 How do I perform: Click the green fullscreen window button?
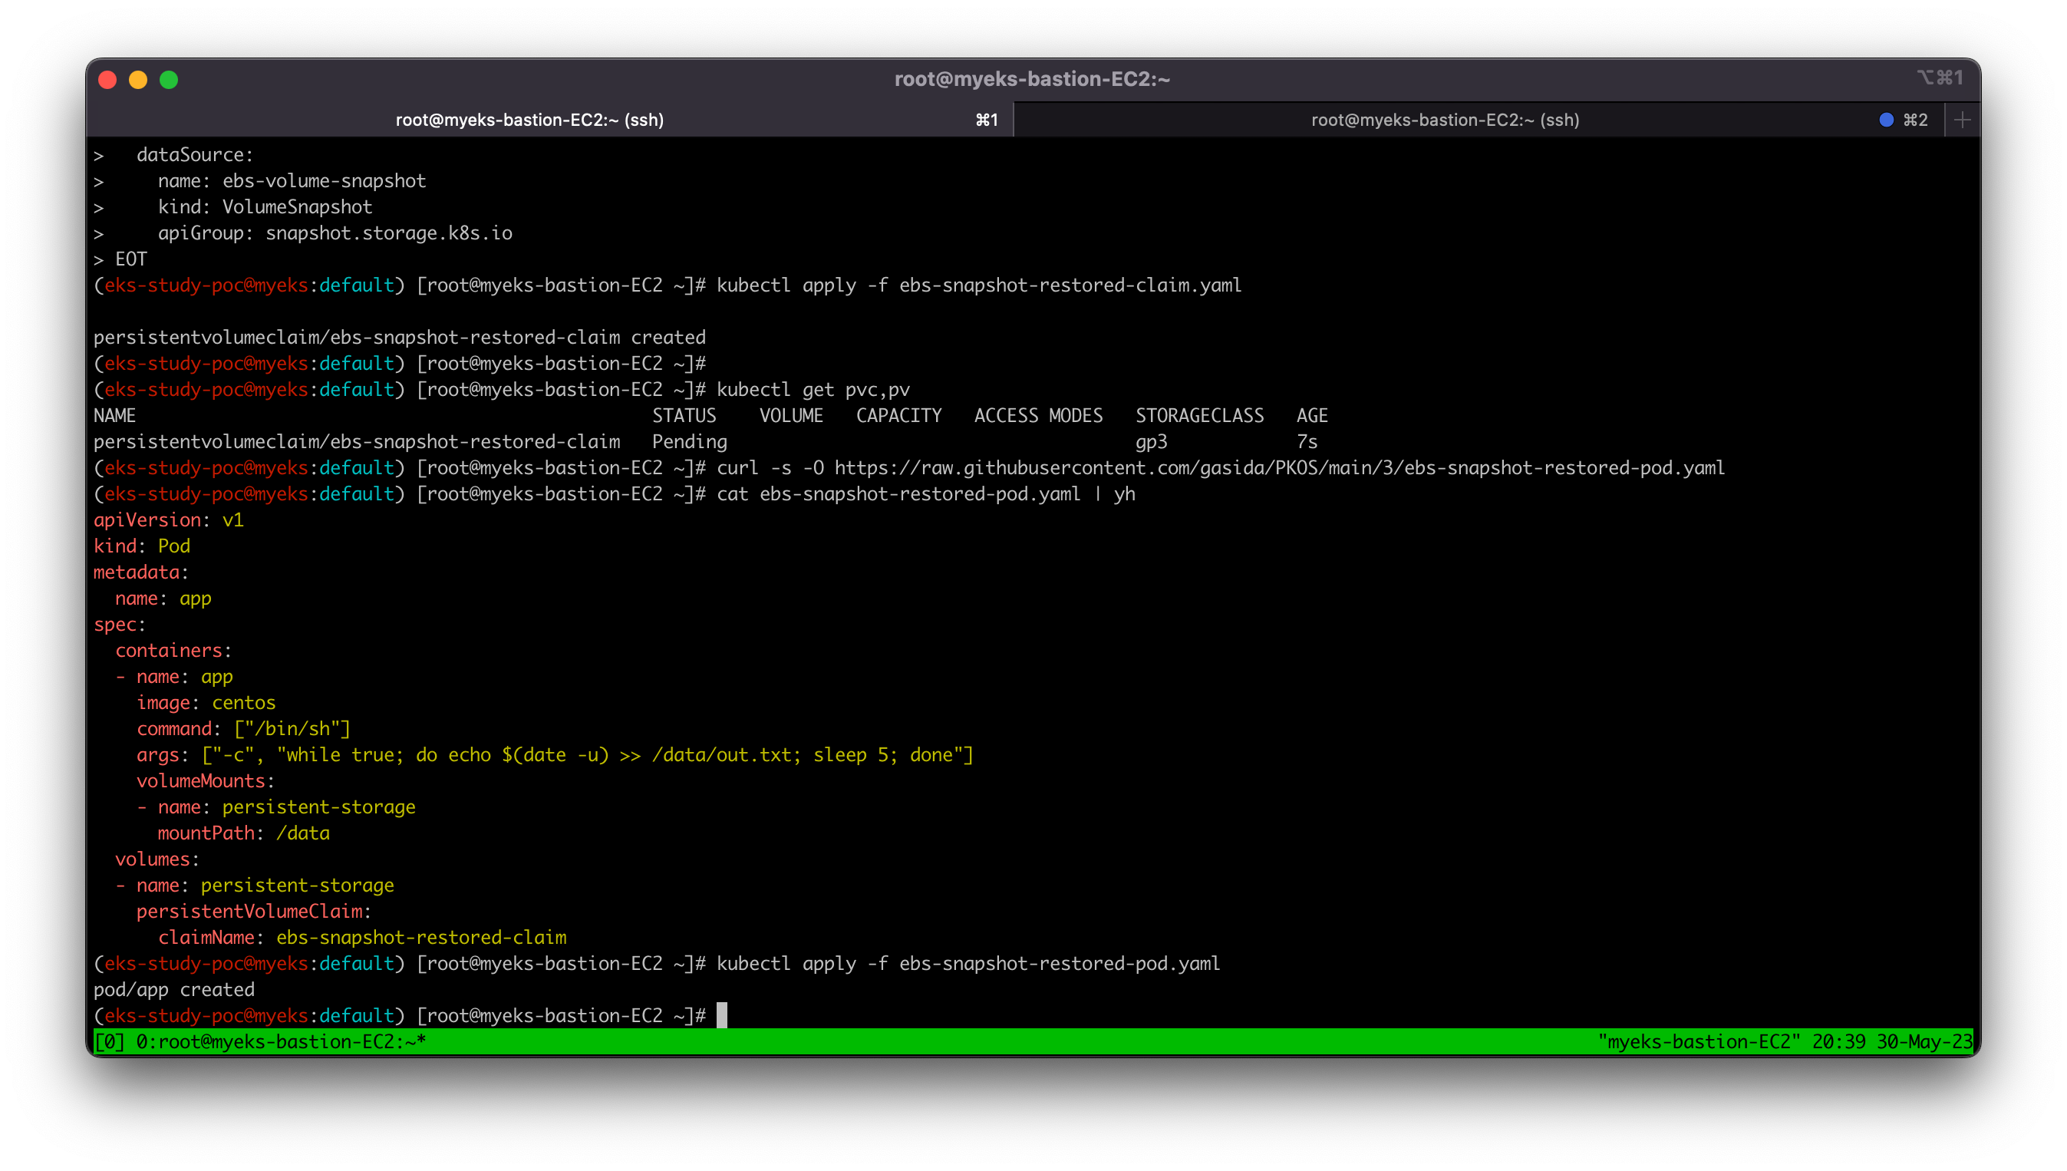coord(169,80)
